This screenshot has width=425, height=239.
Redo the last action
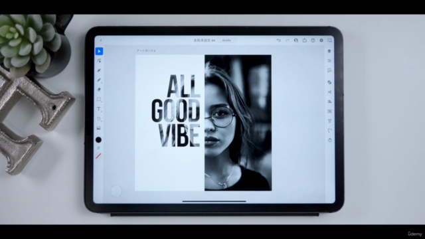(x=288, y=40)
